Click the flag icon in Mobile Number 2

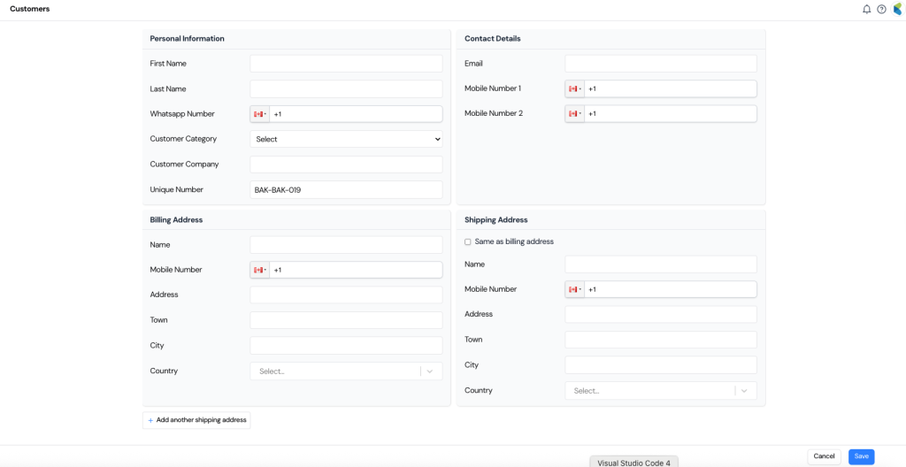pos(574,114)
